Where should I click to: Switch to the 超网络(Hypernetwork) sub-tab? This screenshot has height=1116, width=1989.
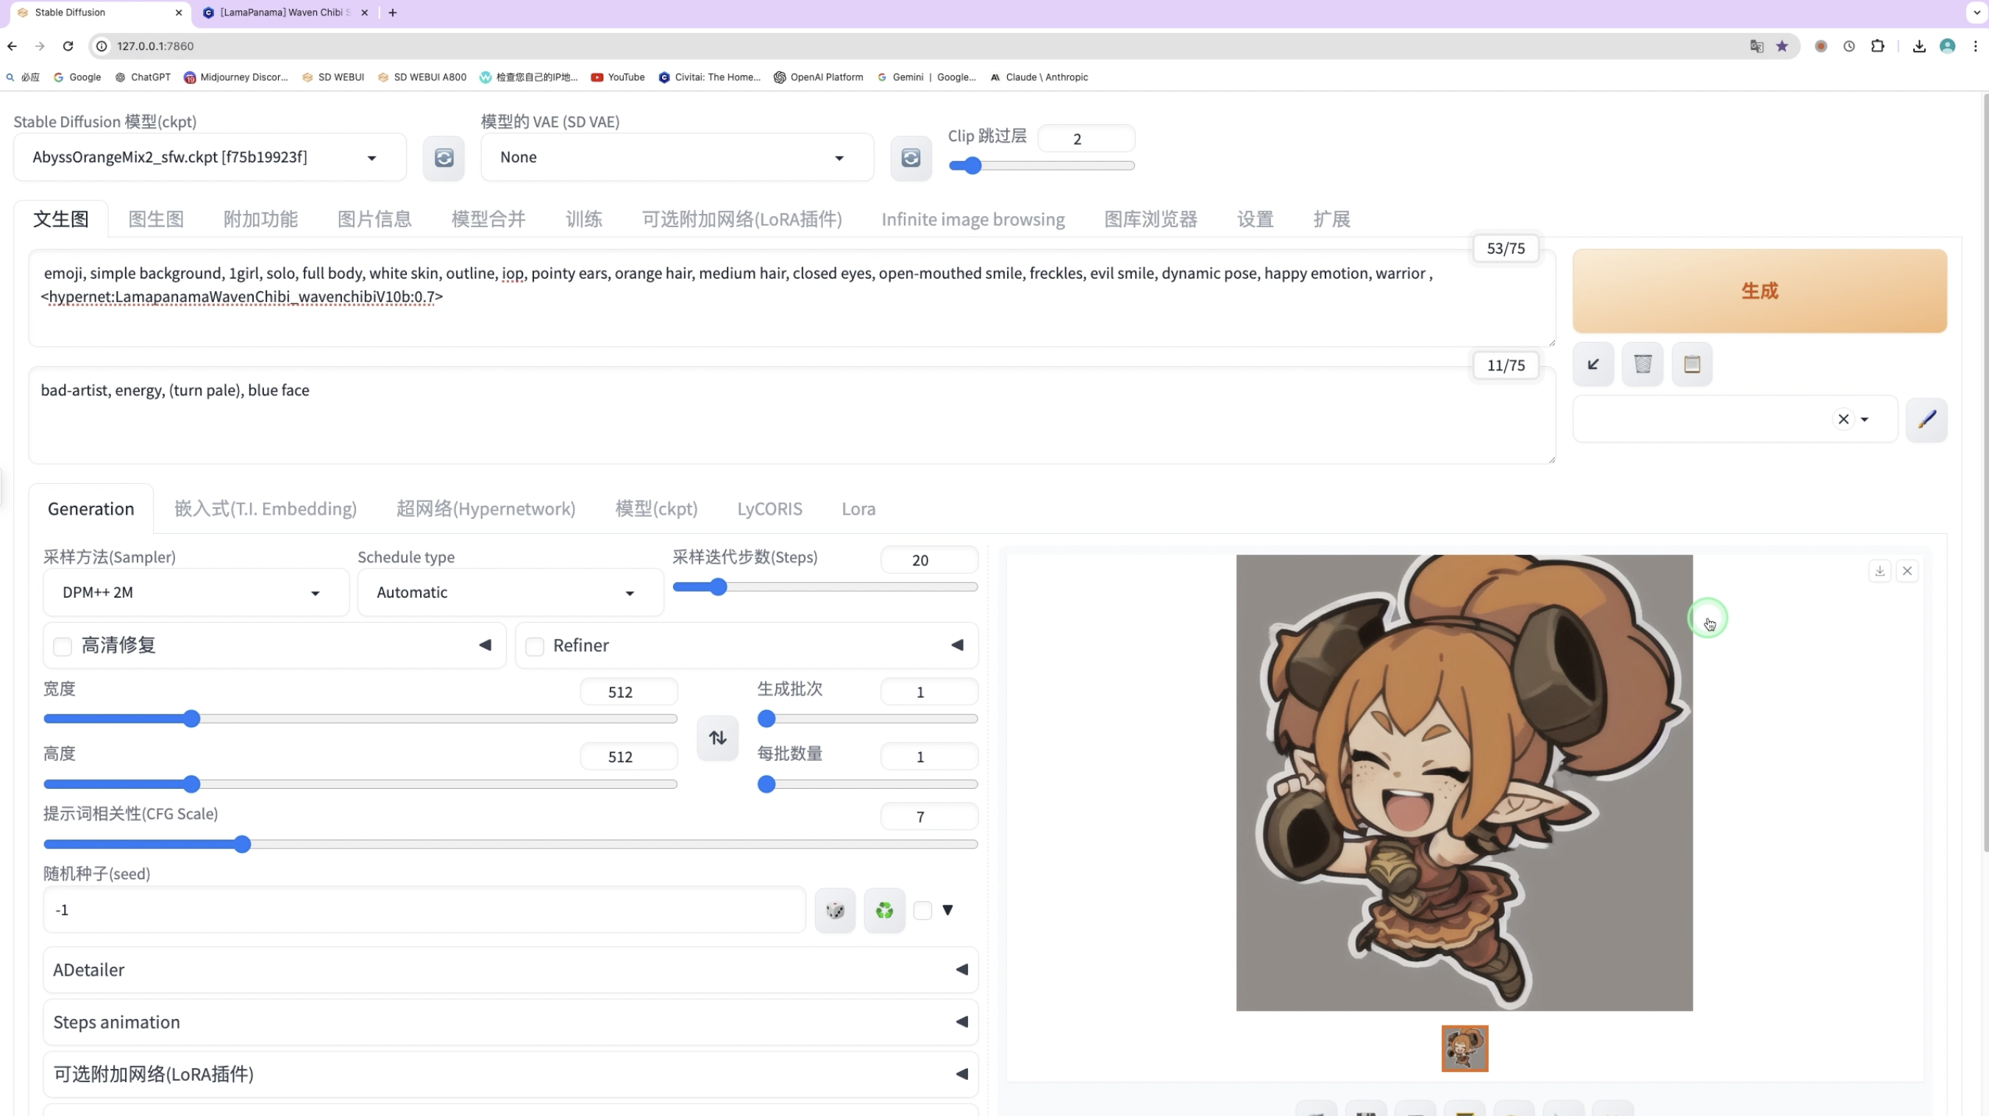[485, 509]
